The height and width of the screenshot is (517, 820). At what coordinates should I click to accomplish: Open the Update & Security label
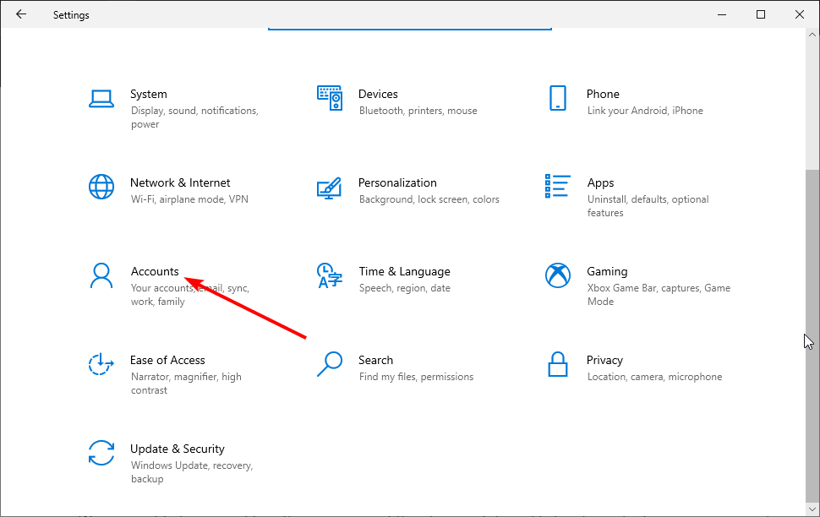click(x=178, y=449)
